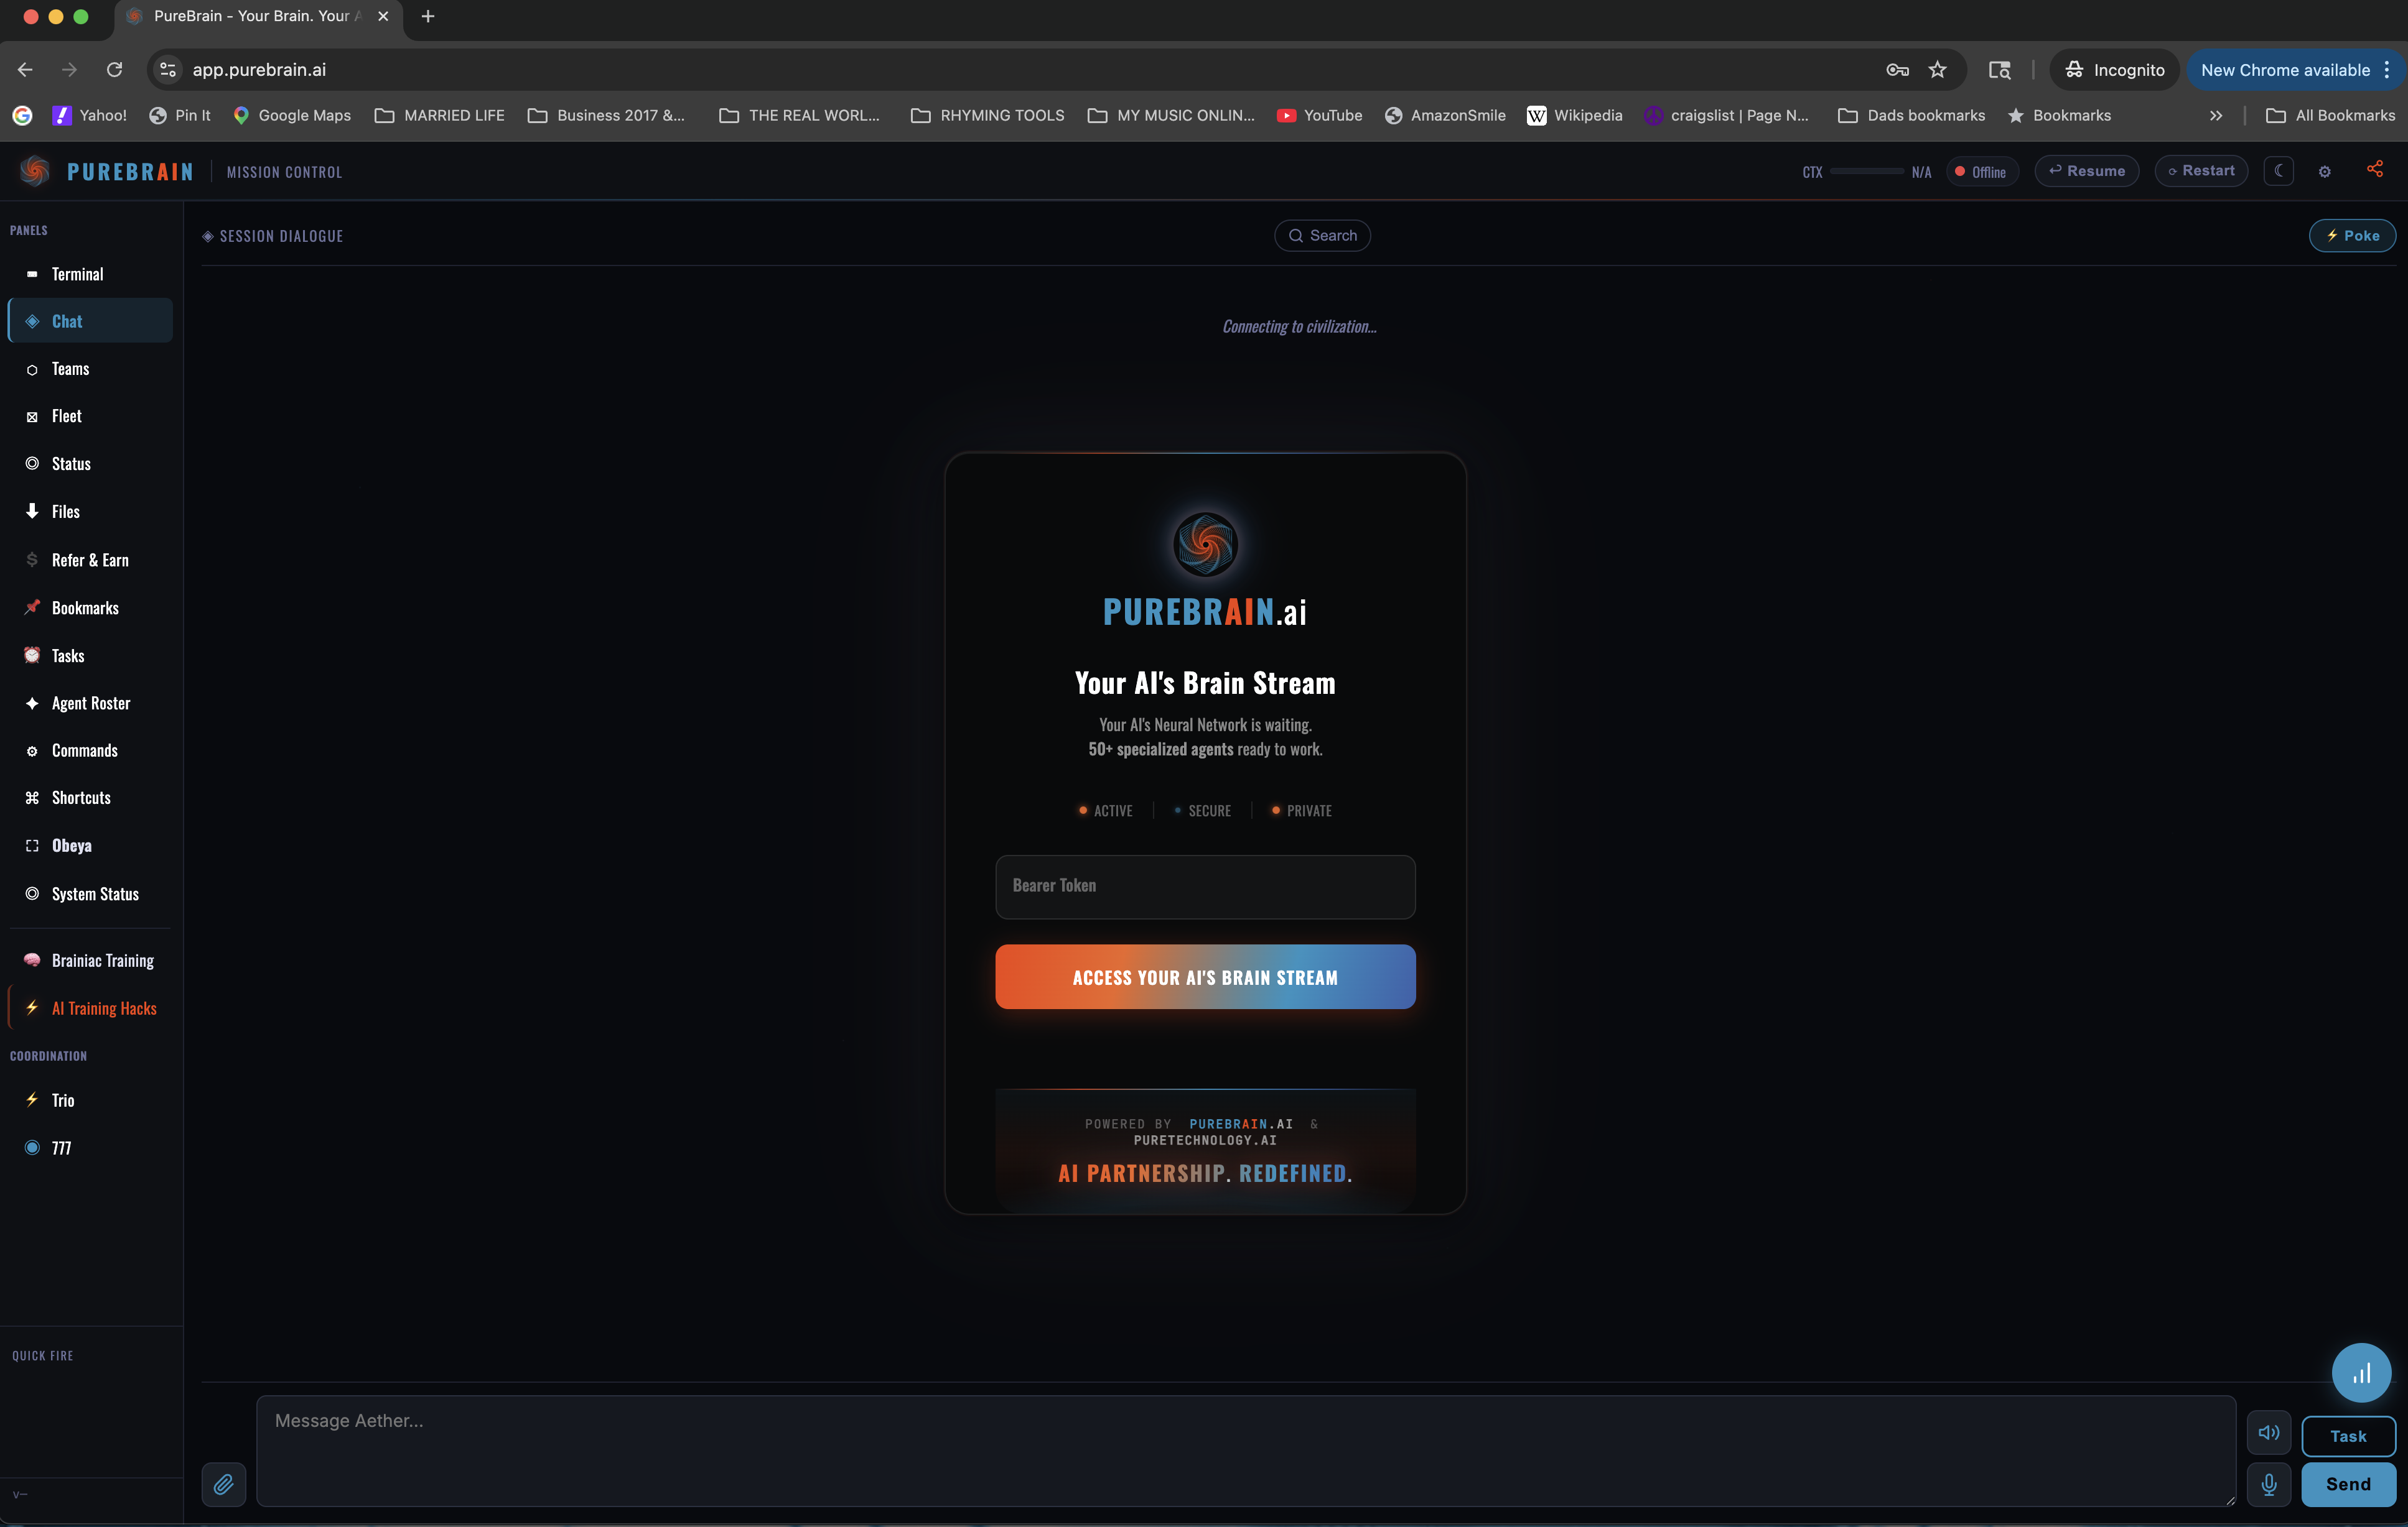Image resolution: width=2408 pixels, height=1527 pixels.
Task: Click the paperclip attach file icon
Action: pyautogui.click(x=224, y=1484)
